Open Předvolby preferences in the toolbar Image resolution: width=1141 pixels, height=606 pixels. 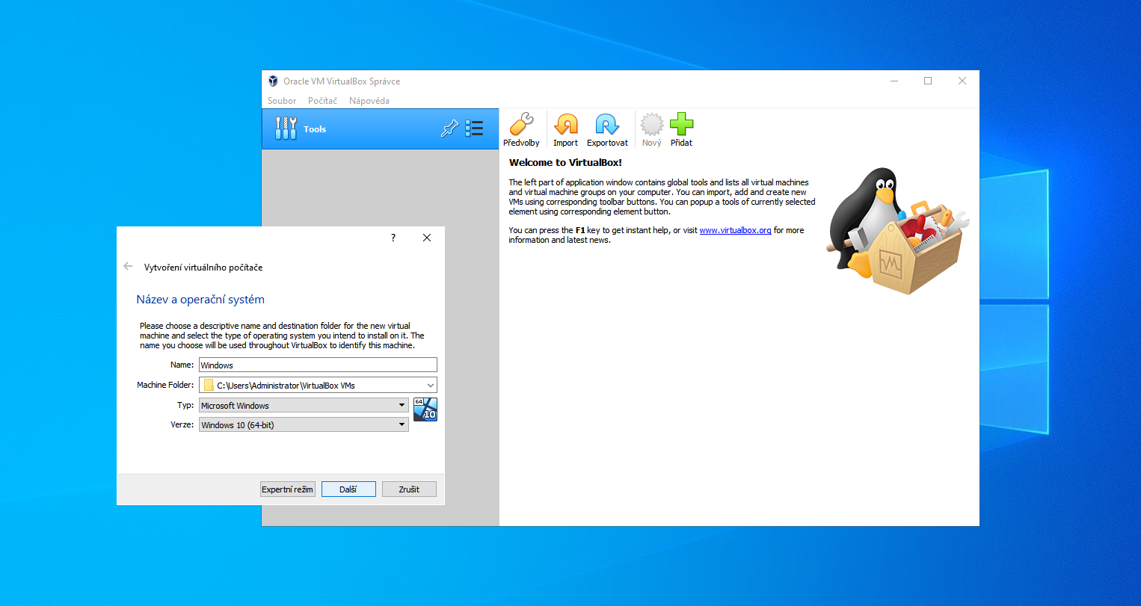click(x=521, y=130)
